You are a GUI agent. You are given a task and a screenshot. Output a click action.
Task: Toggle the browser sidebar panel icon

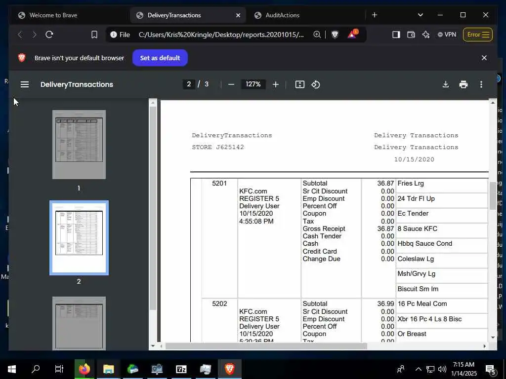(x=396, y=35)
